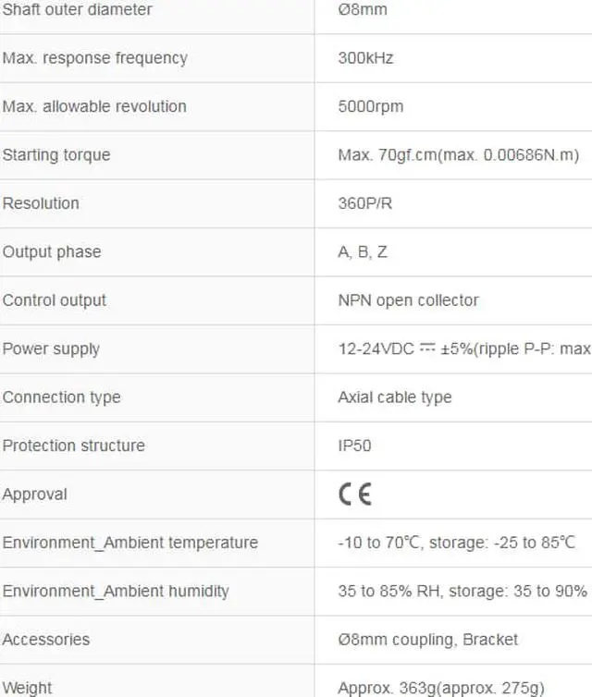Click the "Environment_Ambient temperature" label

130,543
